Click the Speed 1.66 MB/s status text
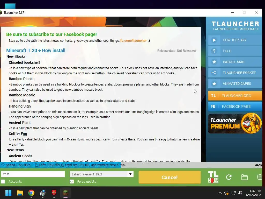This screenshot has width=265, height=199. [18, 165]
